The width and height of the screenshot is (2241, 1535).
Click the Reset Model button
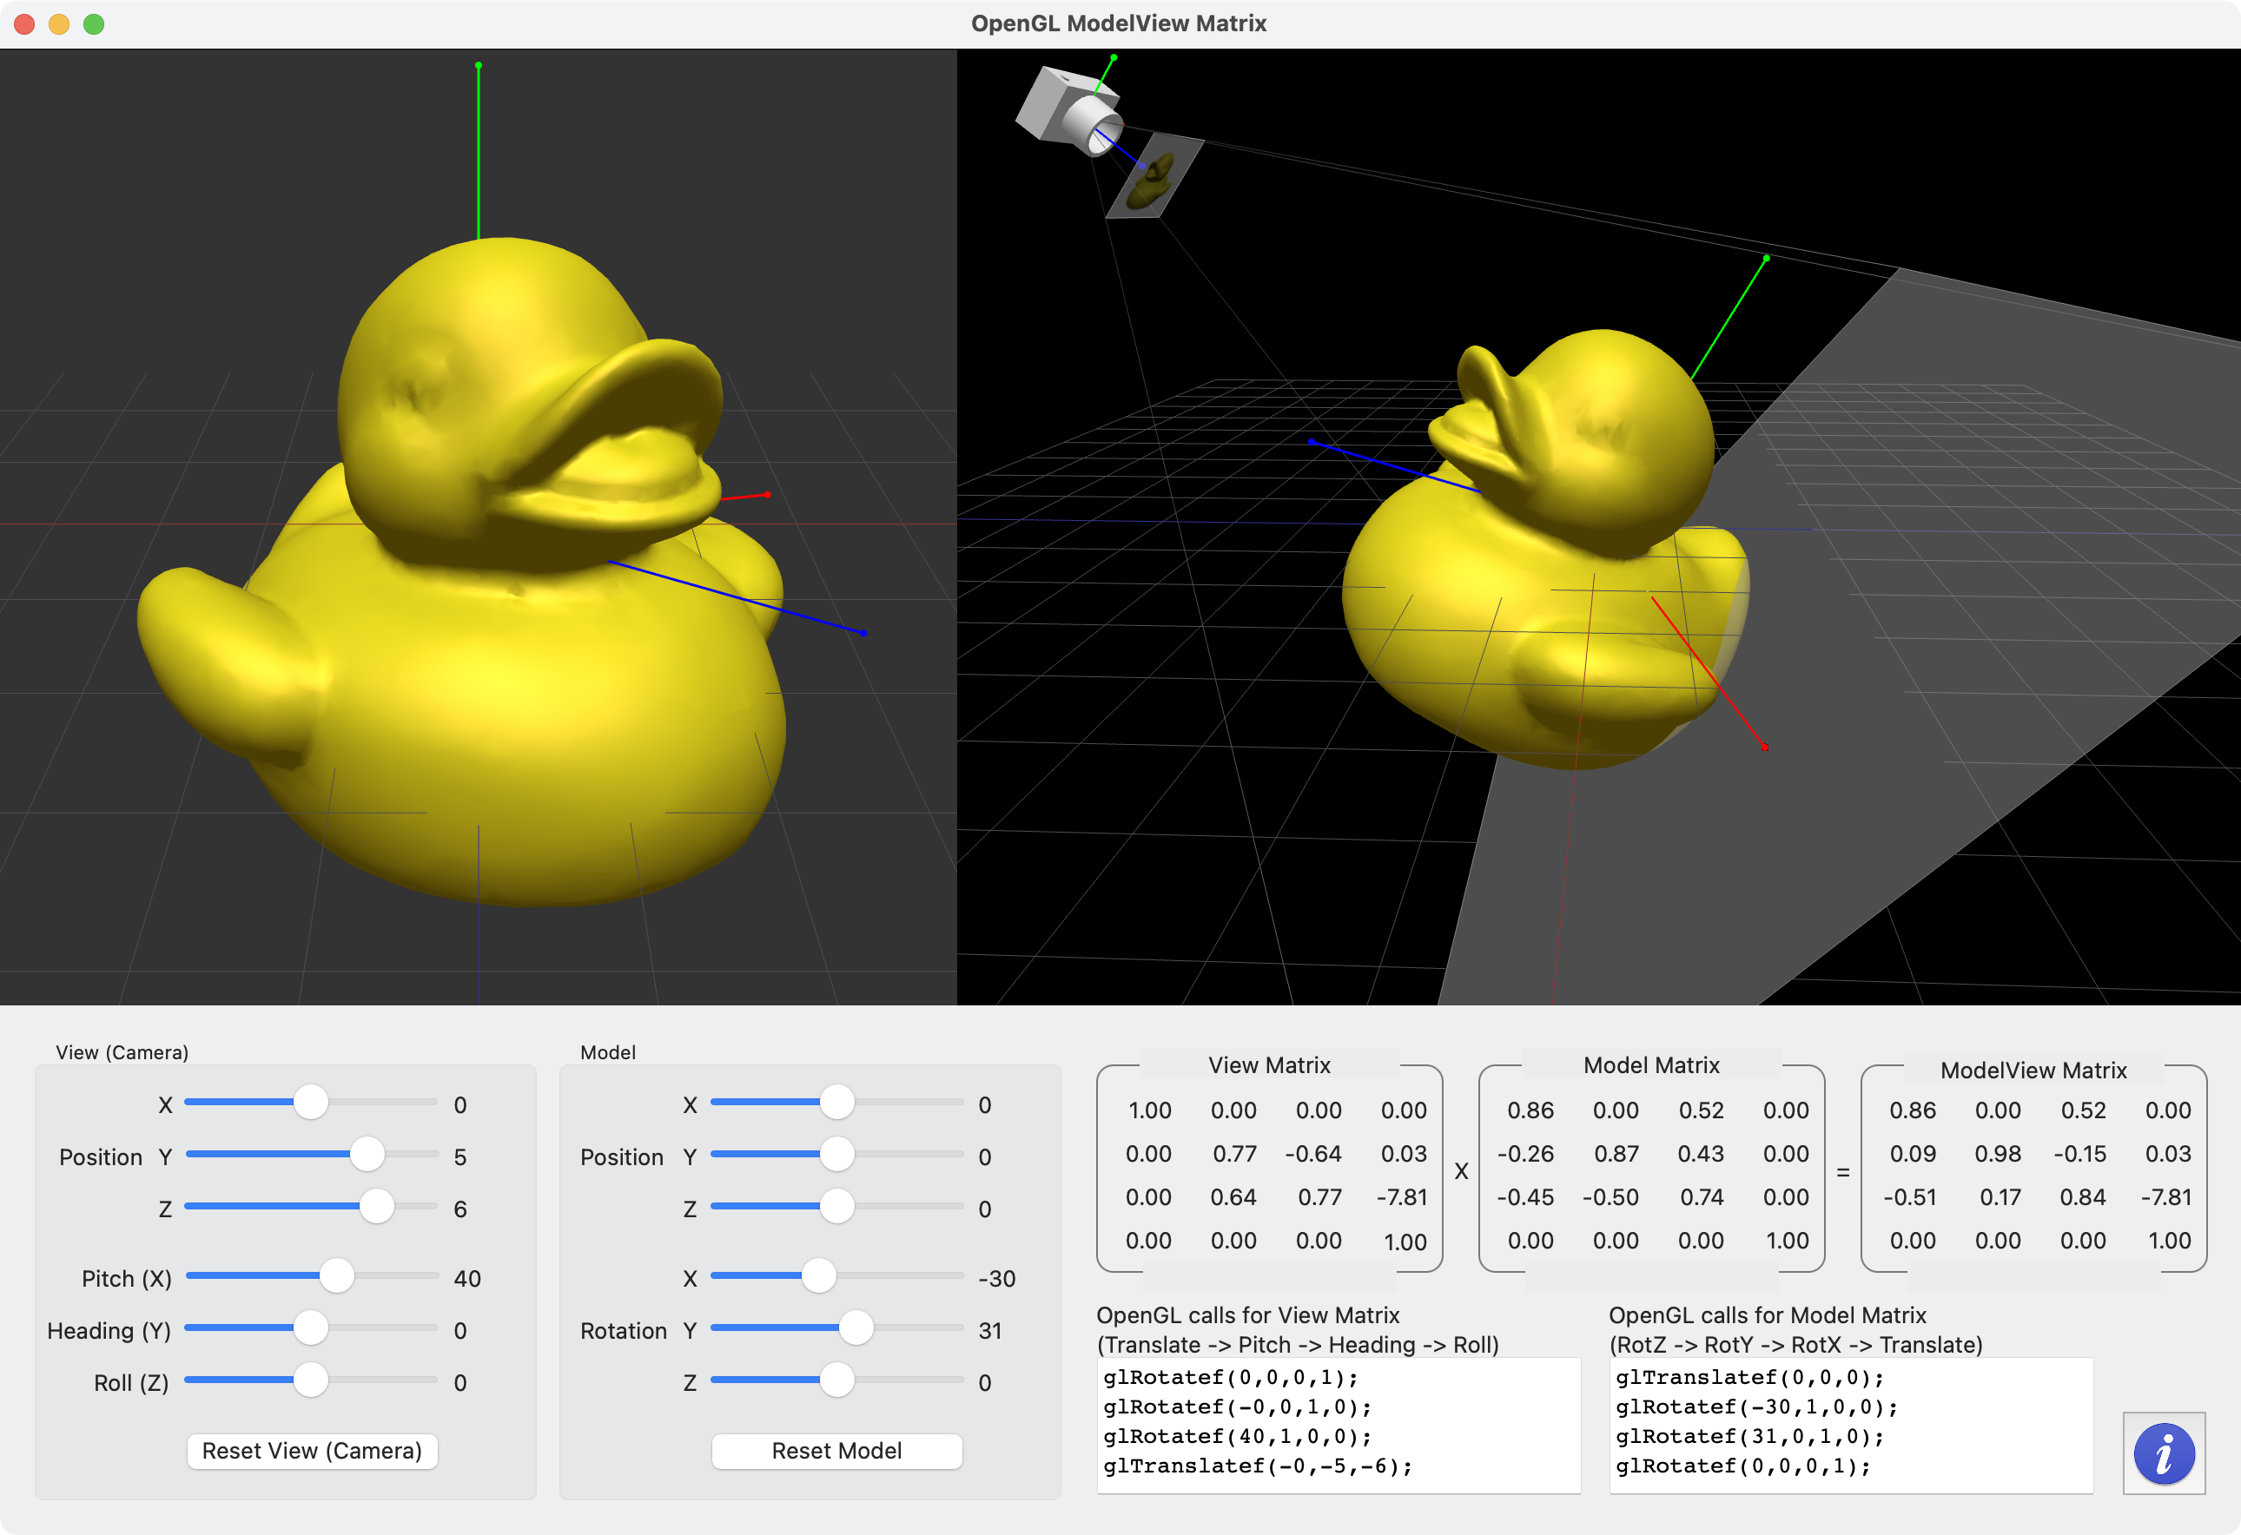point(836,1450)
